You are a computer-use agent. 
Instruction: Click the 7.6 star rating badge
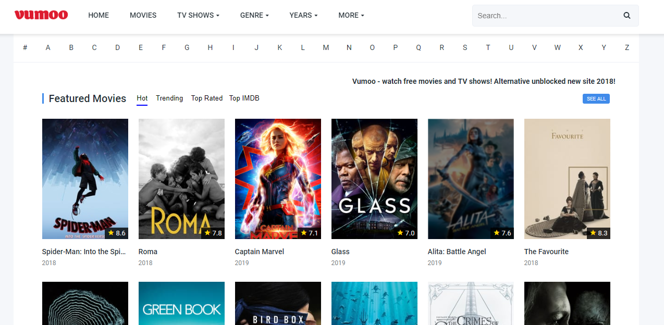click(502, 233)
